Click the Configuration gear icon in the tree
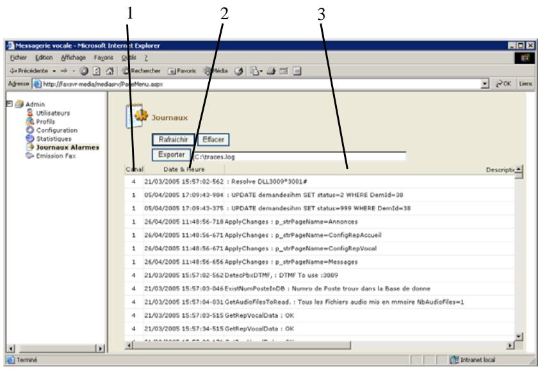The image size is (540, 369). tap(30, 130)
